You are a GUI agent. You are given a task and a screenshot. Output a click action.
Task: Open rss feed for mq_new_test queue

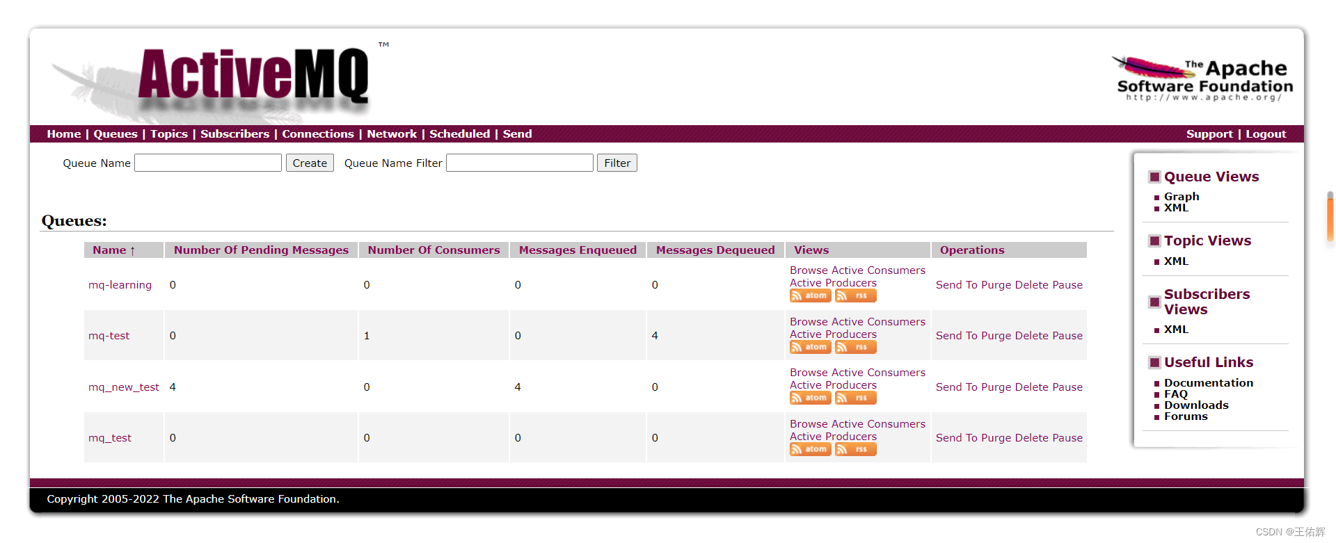coord(855,398)
